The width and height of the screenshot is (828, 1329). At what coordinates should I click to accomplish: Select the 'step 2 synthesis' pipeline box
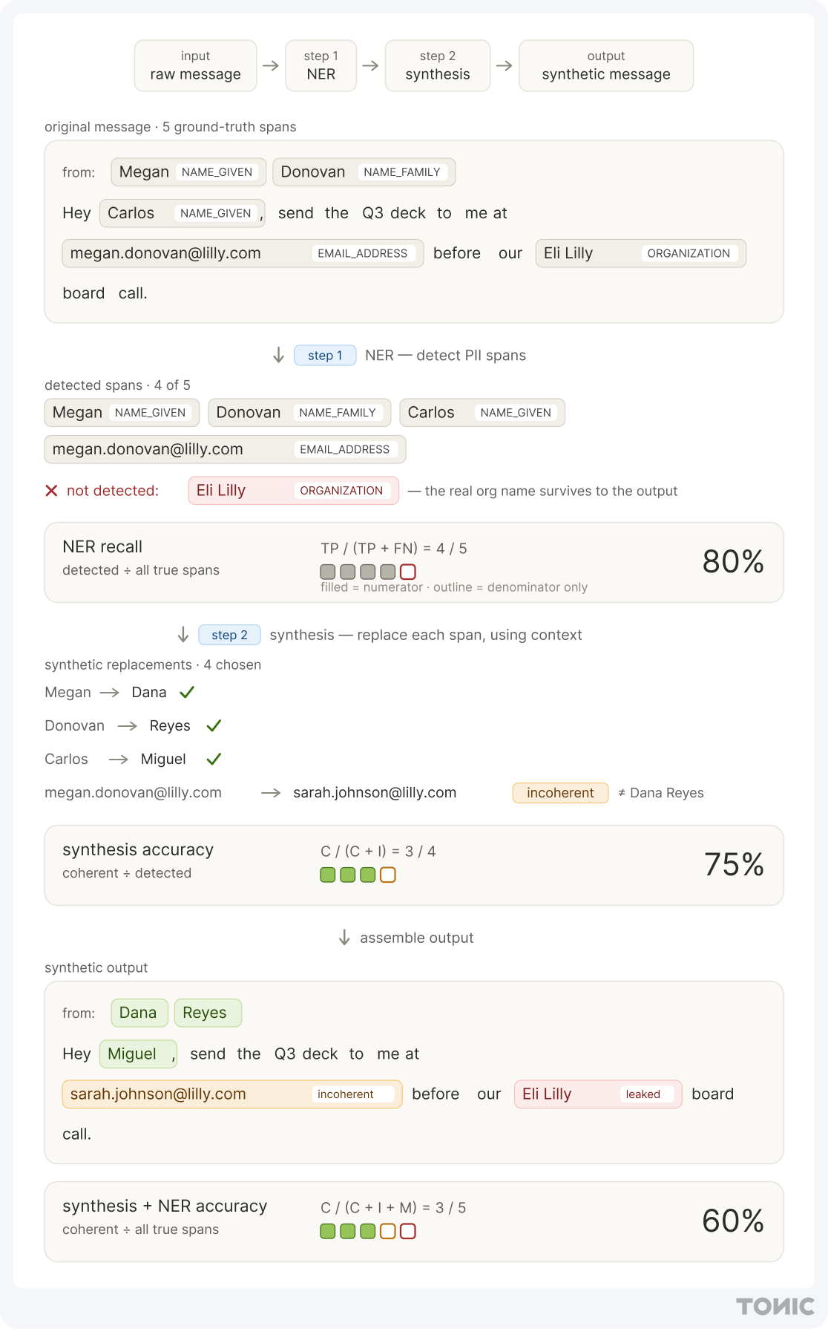pos(438,65)
